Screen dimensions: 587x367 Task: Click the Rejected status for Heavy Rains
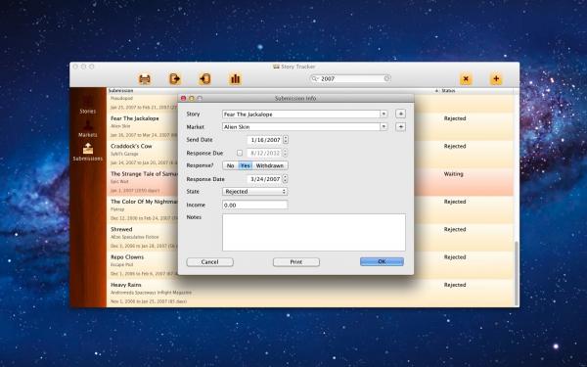tap(455, 285)
